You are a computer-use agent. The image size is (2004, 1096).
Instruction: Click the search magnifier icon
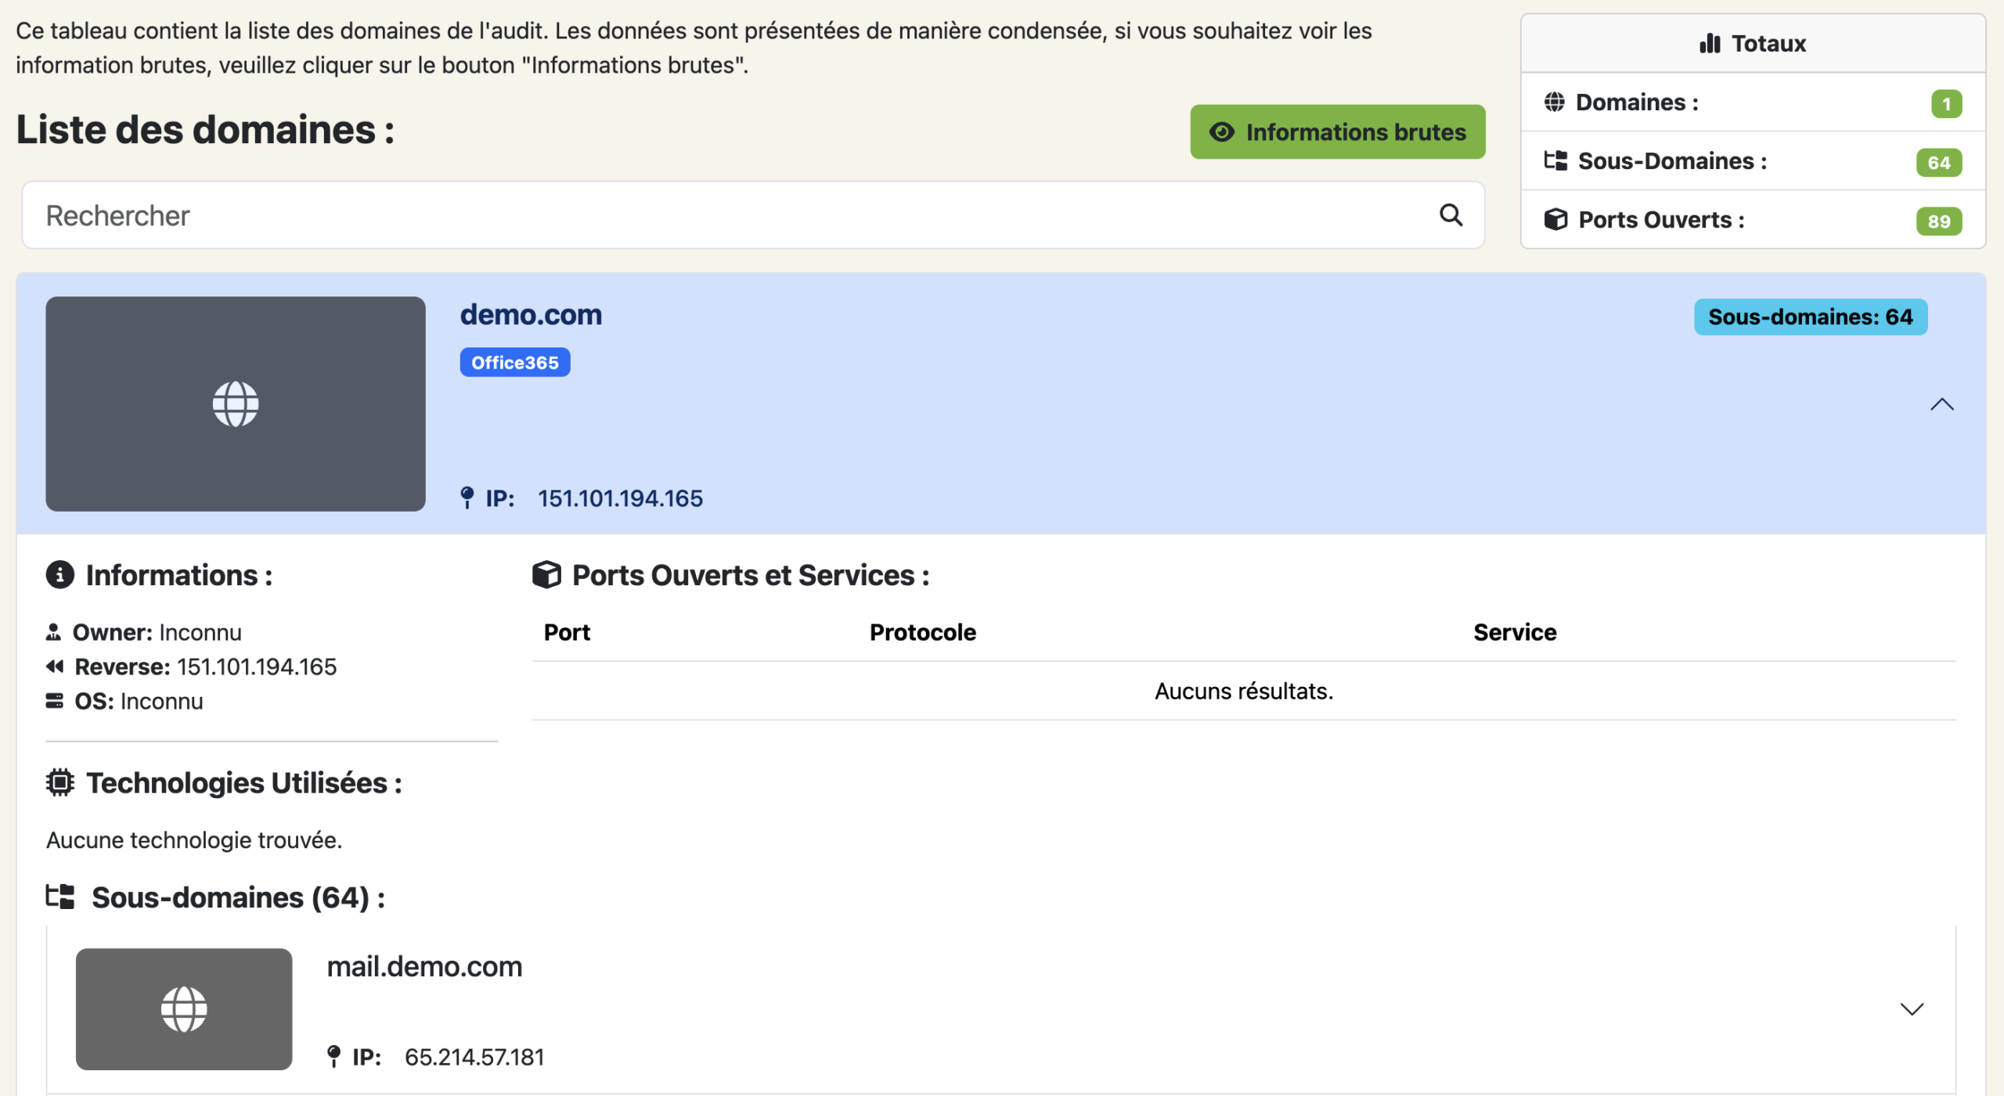pos(1451,215)
